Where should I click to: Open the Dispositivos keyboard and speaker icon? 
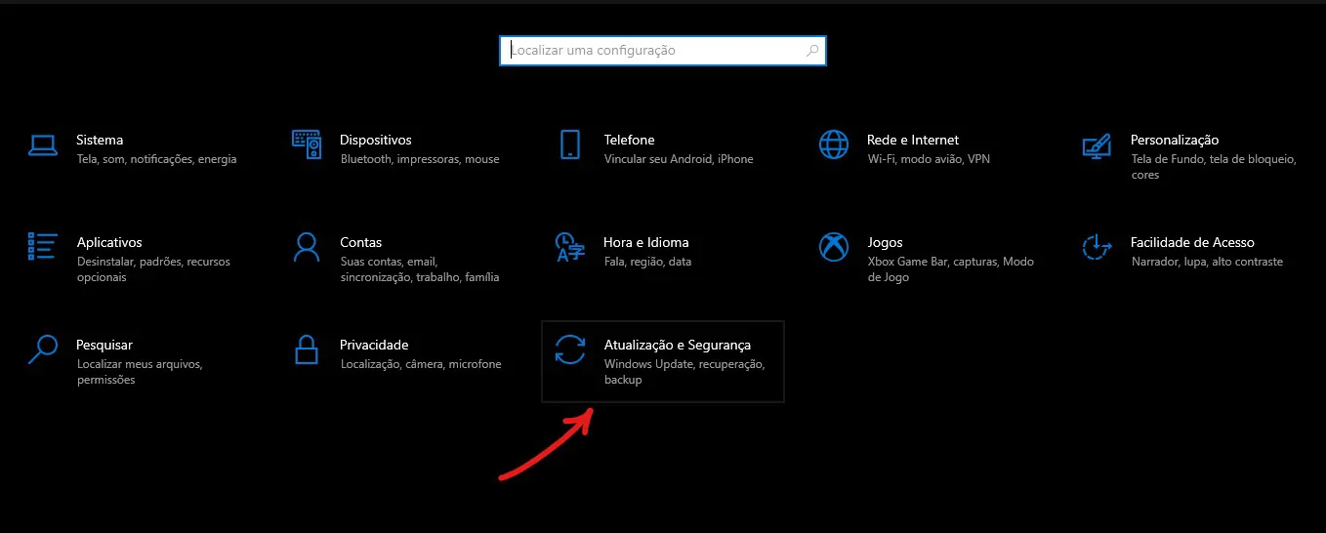(x=307, y=144)
